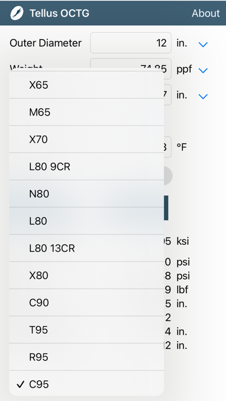Click the Tellus OCTG title text
Image resolution: width=226 pixels, height=401 pixels.
[x=59, y=13]
